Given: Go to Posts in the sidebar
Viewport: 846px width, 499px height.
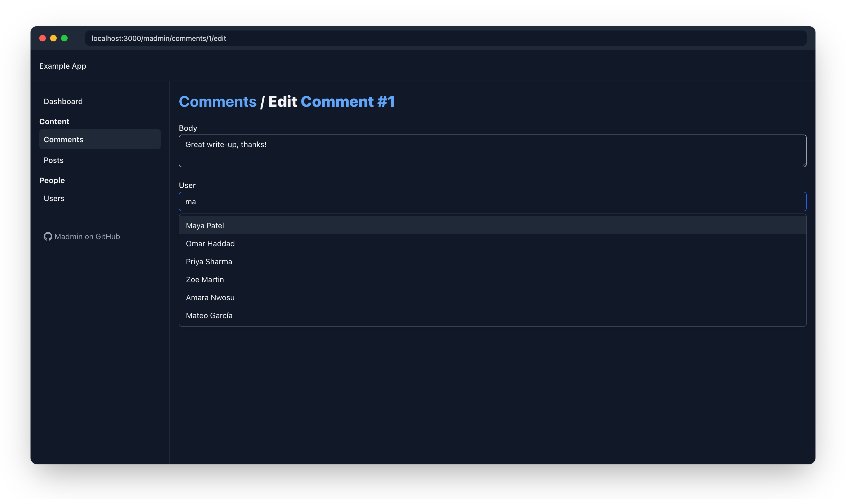Looking at the screenshot, I should point(100,160).
